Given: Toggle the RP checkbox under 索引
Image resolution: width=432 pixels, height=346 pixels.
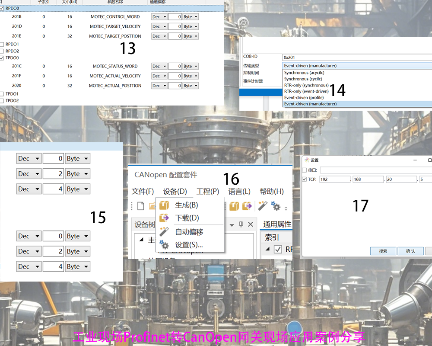Looking at the screenshot, I should click(x=278, y=249).
